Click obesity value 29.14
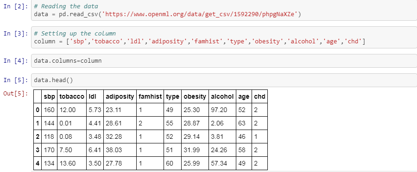 click(192, 136)
